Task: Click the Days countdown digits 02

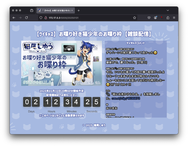Action: point(31,102)
